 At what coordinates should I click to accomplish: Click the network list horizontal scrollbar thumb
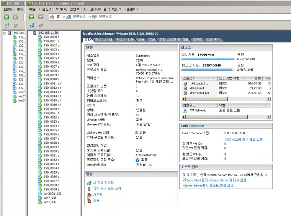[x=216, y=117]
